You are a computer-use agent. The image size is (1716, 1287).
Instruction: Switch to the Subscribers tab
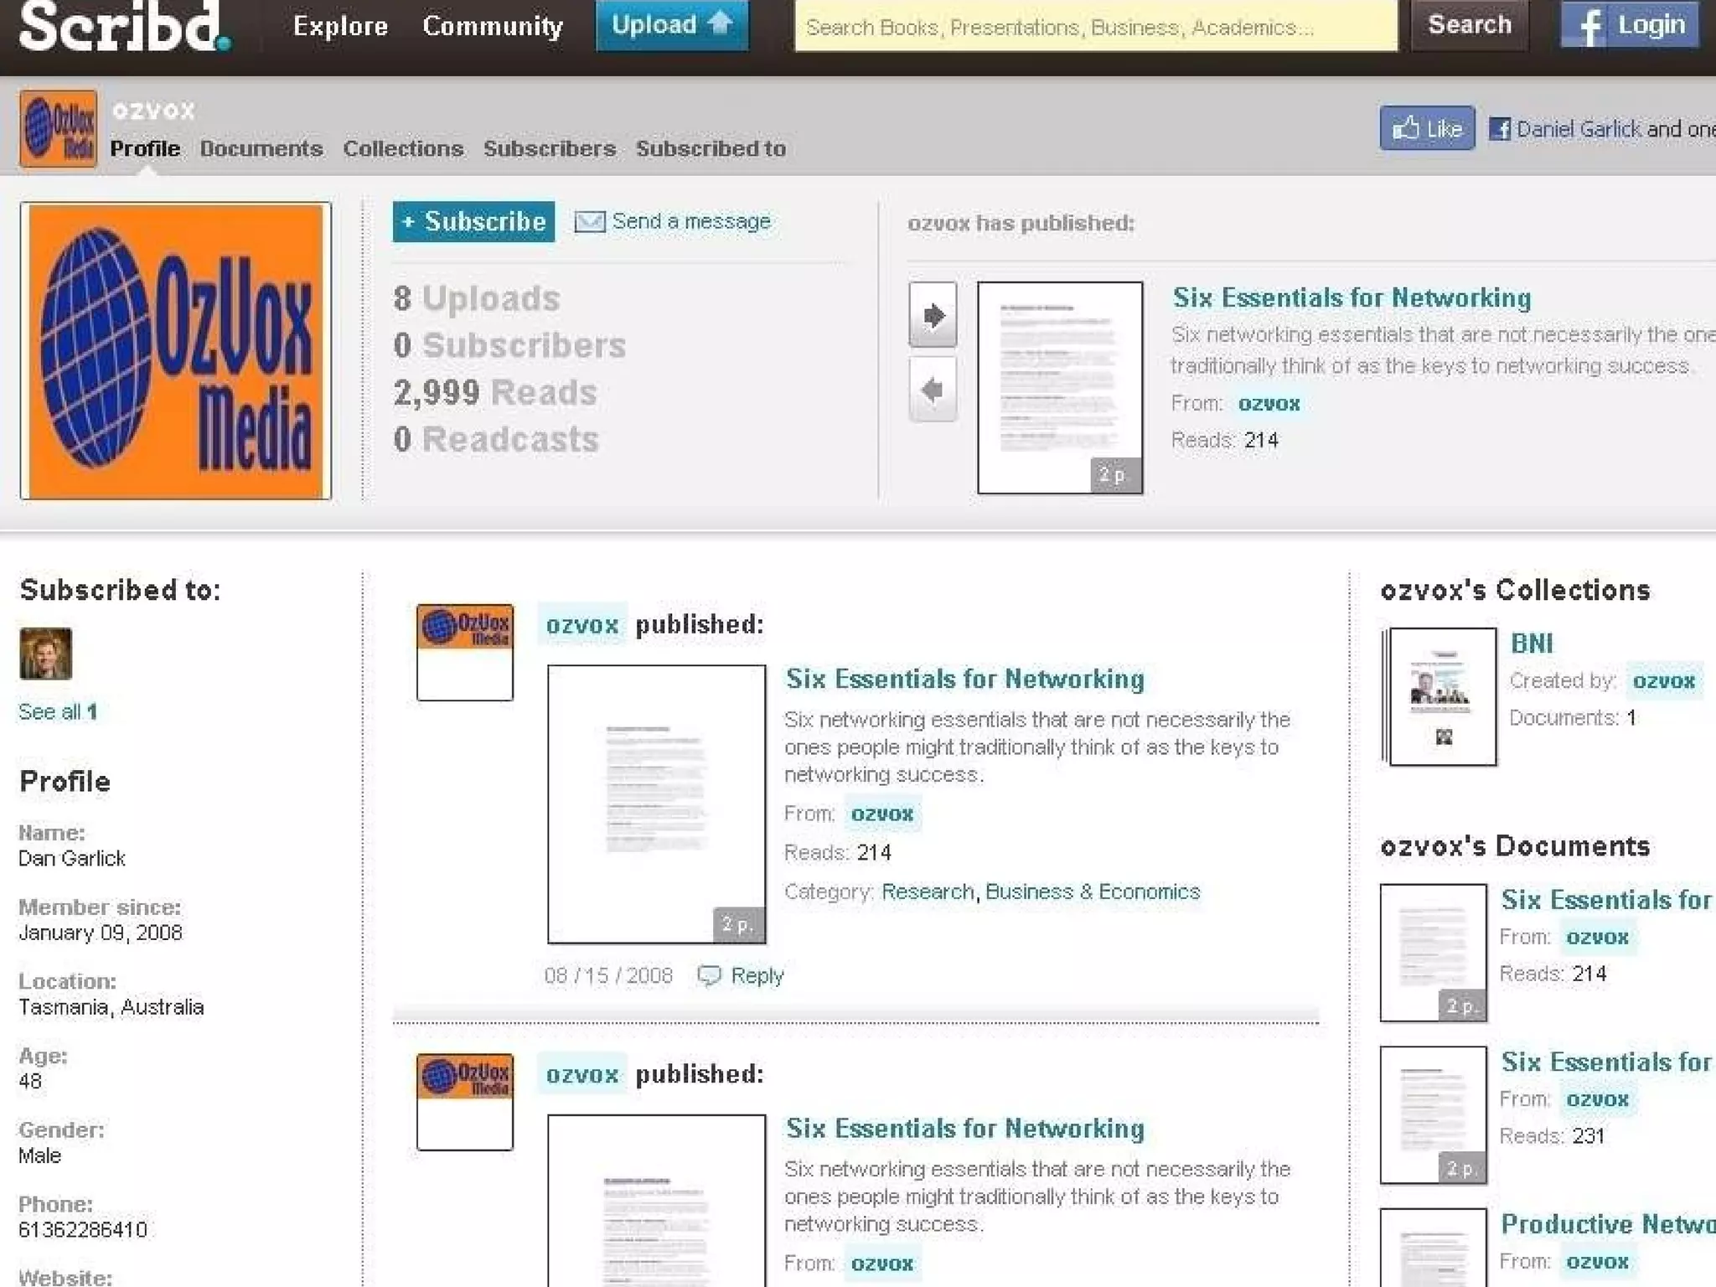point(550,148)
